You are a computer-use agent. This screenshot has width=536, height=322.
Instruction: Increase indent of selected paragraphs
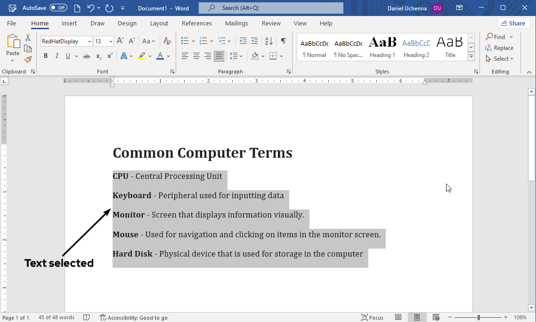pos(254,41)
